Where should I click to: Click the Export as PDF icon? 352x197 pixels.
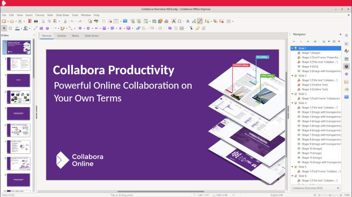pyautogui.click(x=29, y=21)
